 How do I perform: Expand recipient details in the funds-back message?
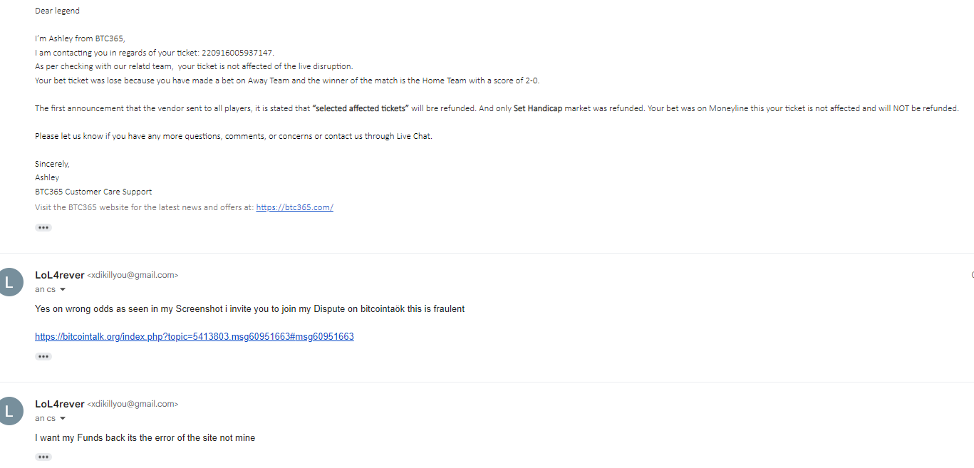pyautogui.click(x=63, y=419)
